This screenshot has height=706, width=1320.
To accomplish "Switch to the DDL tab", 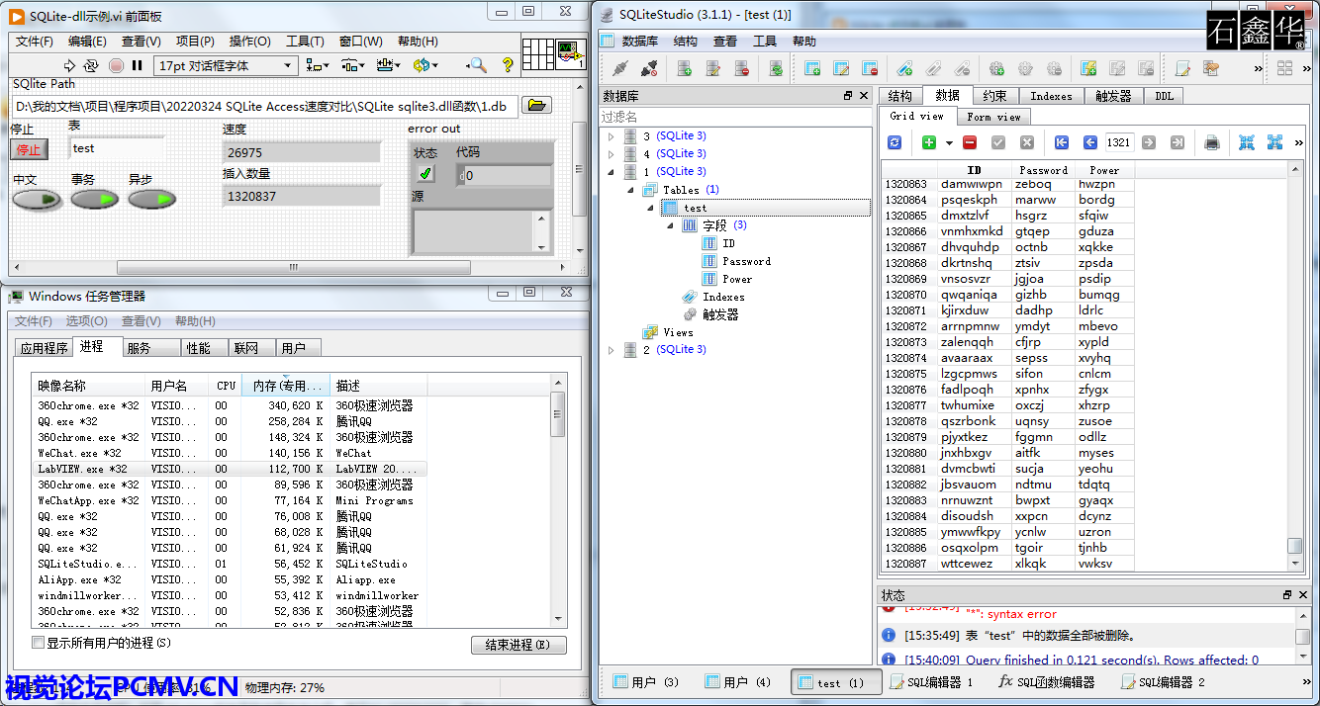I will (x=1164, y=96).
